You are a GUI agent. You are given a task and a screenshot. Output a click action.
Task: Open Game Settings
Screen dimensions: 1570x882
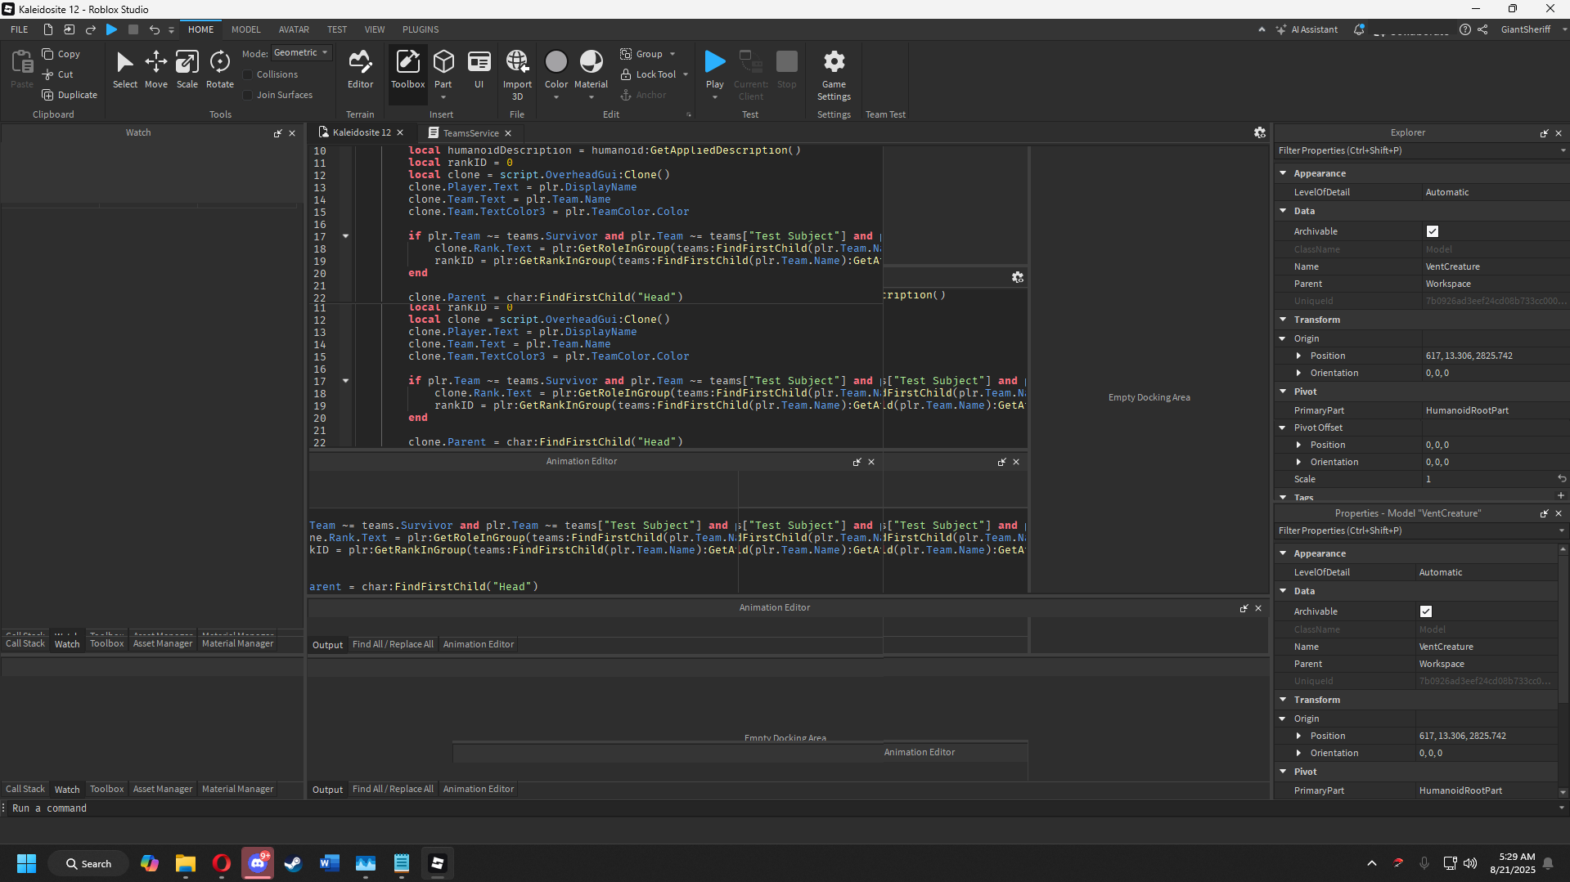coord(834,75)
